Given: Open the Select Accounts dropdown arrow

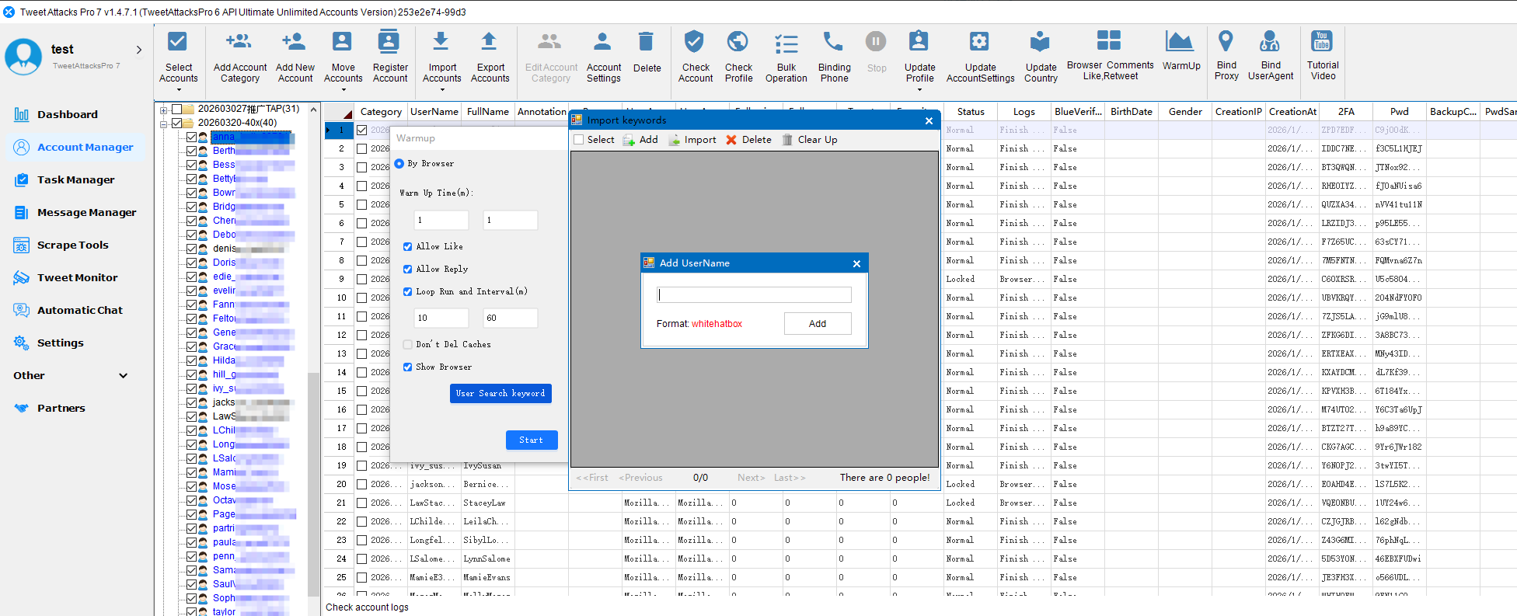Looking at the screenshot, I should point(178,90).
